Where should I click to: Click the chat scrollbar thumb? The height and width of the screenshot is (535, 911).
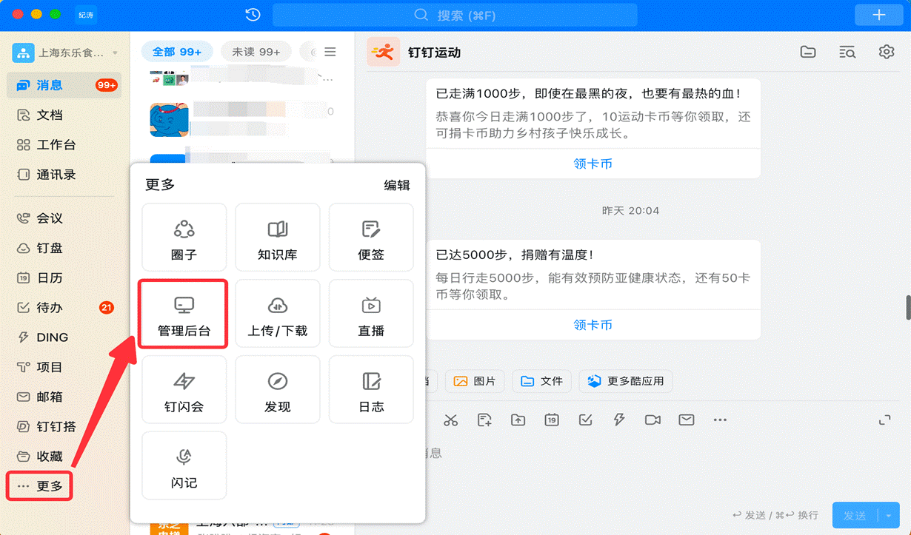click(x=908, y=307)
